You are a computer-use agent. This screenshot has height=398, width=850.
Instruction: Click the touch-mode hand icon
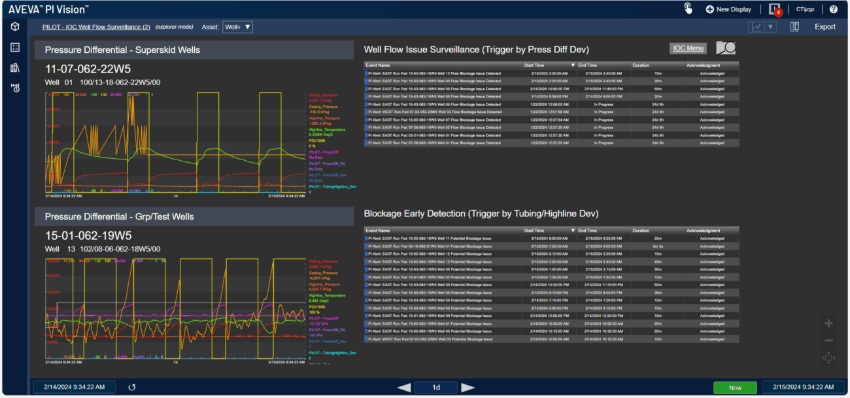[688, 8]
